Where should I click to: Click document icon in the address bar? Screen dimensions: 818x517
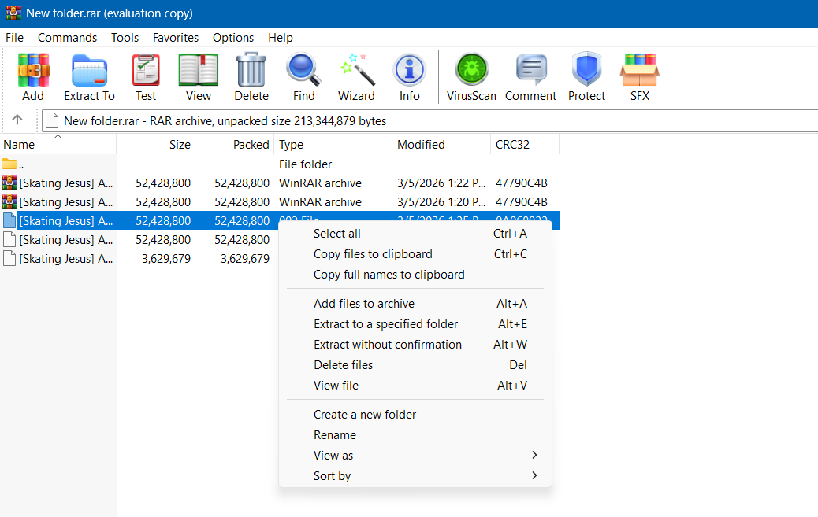point(52,121)
